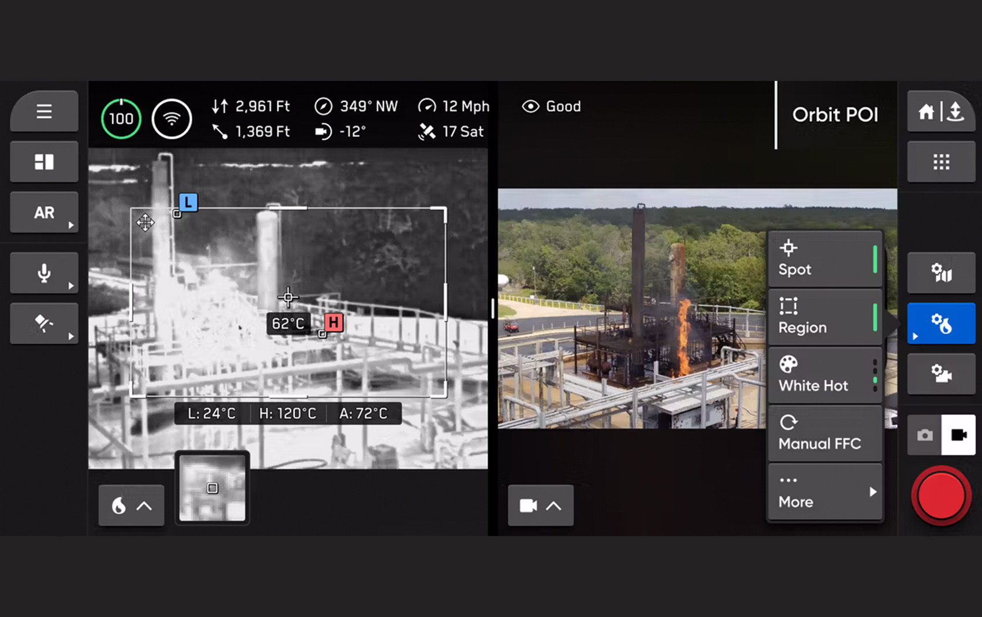Screen dimensions: 982x617
Task: Switch the split-screen layout view
Action: pyautogui.click(x=44, y=162)
